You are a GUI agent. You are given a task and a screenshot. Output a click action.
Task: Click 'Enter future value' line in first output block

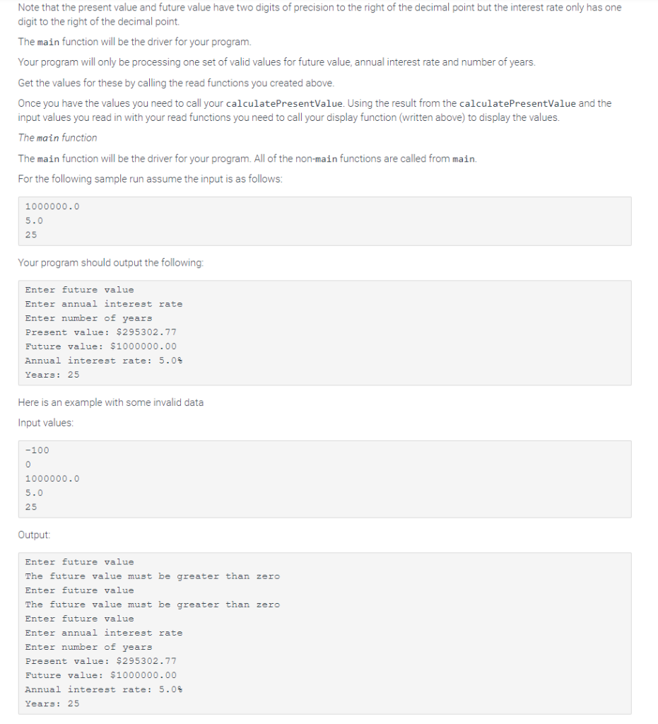(79, 289)
